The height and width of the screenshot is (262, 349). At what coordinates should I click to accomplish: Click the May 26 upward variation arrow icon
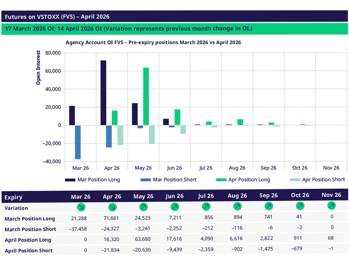pyautogui.click(x=143, y=207)
